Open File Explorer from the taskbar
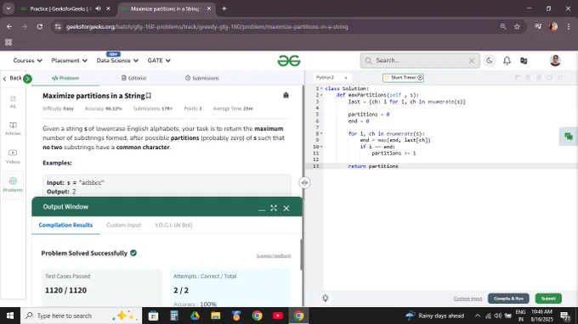578x324 pixels. 216,316
